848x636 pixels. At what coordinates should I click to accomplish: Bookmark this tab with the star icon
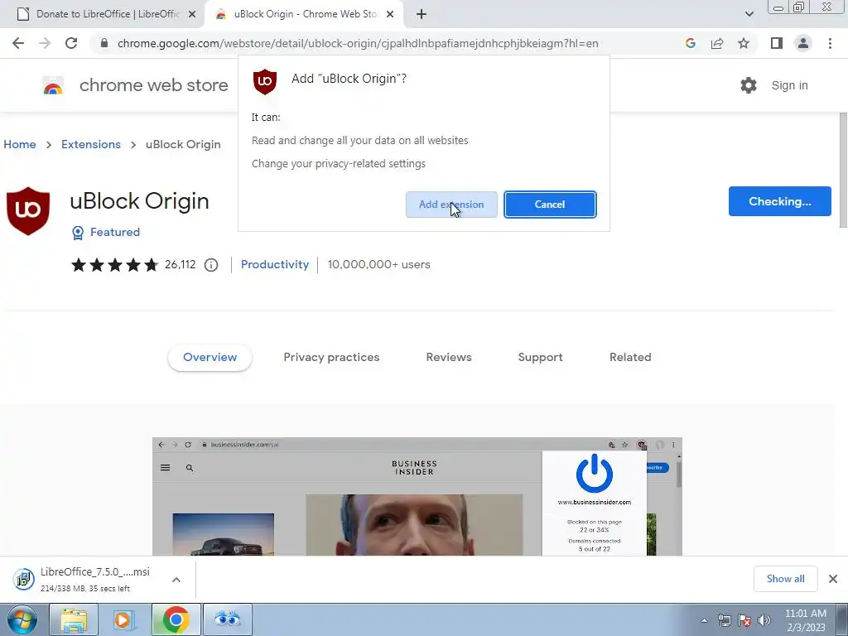[x=744, y=43]
